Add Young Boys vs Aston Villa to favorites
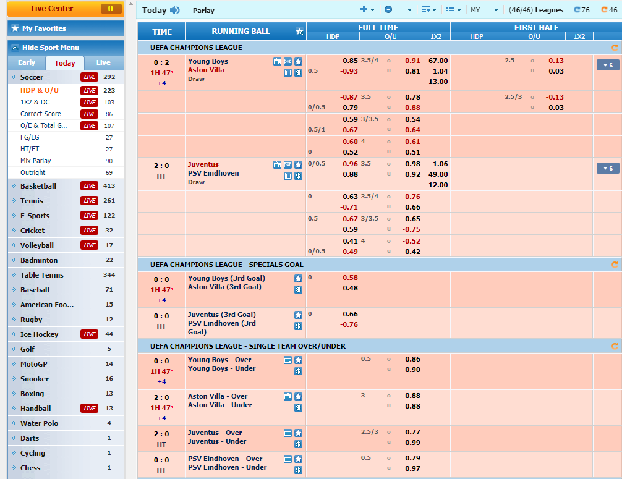Viewport: 622px width, 479px height. coord(298,61)
